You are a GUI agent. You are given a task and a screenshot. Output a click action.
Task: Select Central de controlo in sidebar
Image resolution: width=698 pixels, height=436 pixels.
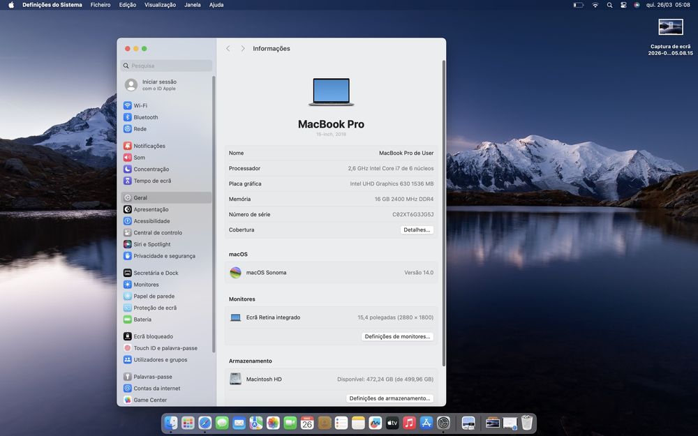166,232
